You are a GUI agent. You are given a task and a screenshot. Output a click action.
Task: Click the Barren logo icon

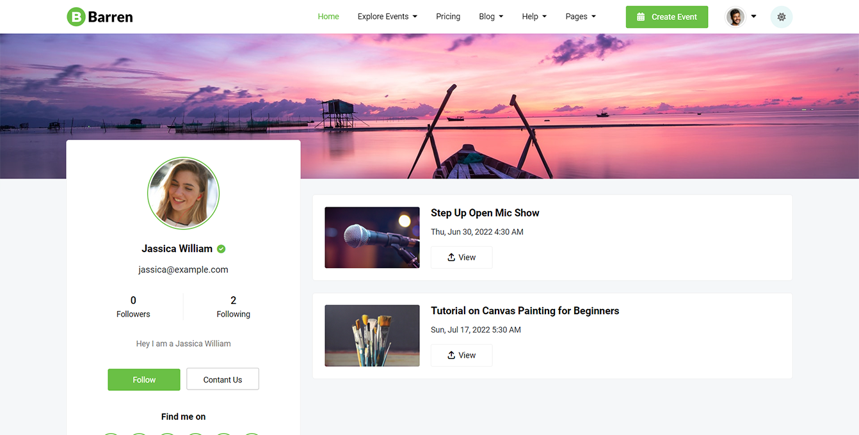tap(76, 17)
